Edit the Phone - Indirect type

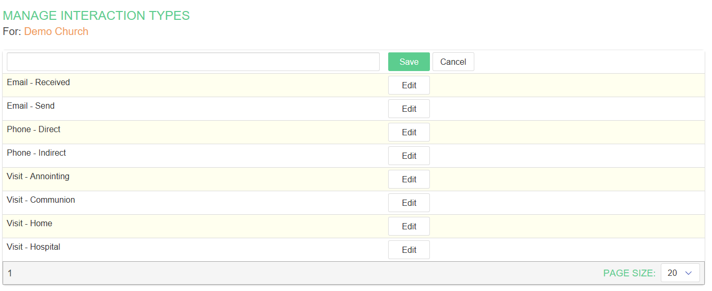[x=408, y=156]
